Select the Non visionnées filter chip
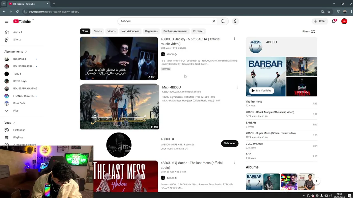 [x=130, y=31]
